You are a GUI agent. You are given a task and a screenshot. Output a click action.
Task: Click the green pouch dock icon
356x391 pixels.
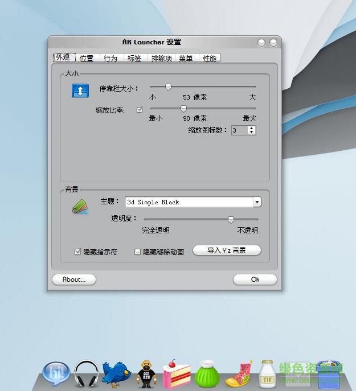click(207, 374)
